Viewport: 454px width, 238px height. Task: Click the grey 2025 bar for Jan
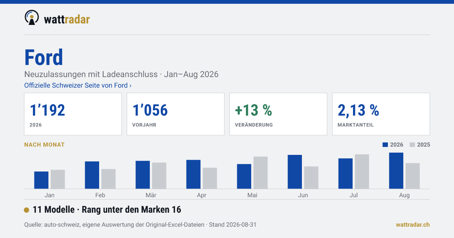point(58,179)
